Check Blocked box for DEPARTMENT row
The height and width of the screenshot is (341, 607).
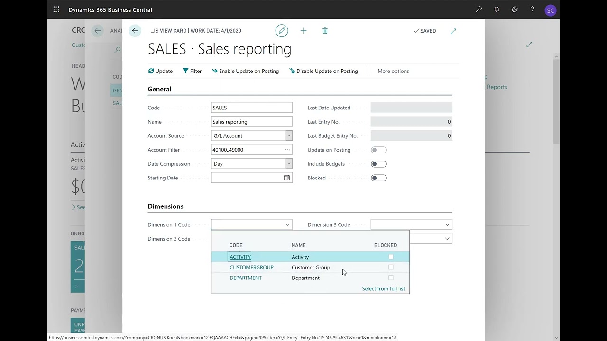tap(391, 278)
